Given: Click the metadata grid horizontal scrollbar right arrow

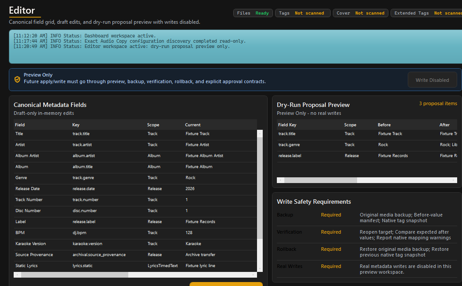Looking at the screenshot, I should tap(253, 275).
